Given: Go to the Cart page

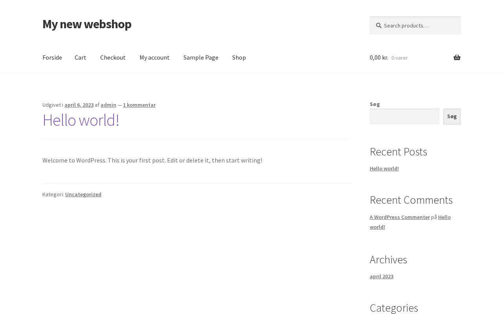Looking at the screenshot, I should coord(80,58).
